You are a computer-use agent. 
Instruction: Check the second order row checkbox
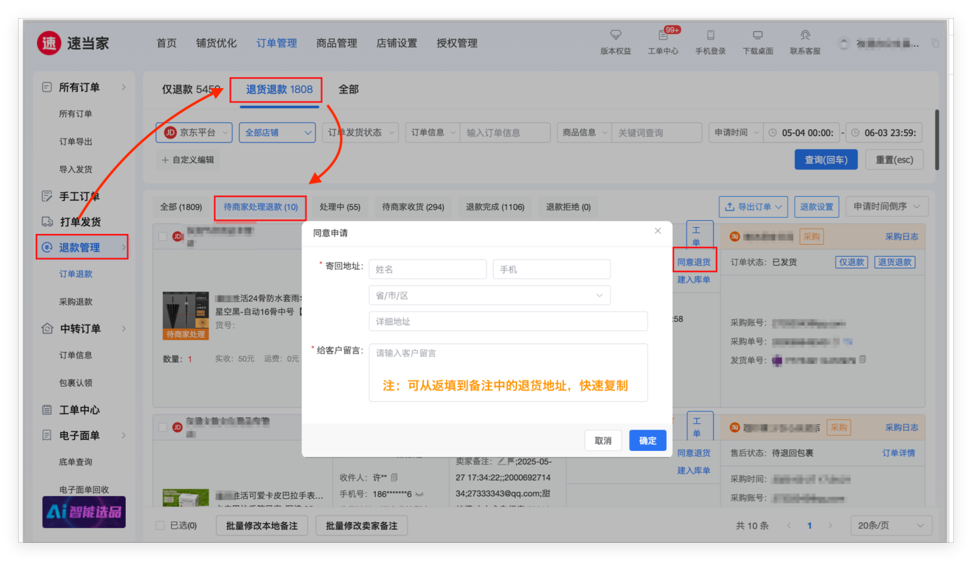click(163, 427)
